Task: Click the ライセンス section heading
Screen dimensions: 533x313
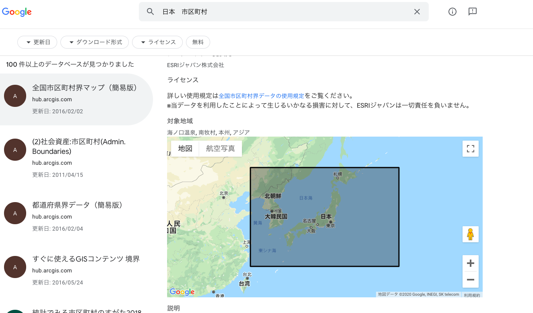Action: (183, 80)
